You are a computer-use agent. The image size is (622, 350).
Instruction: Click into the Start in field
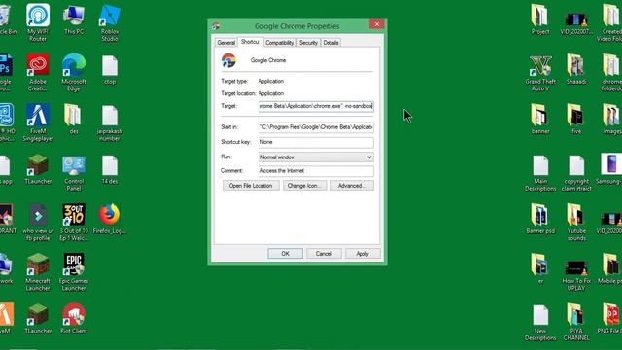[x=316, y=127]
